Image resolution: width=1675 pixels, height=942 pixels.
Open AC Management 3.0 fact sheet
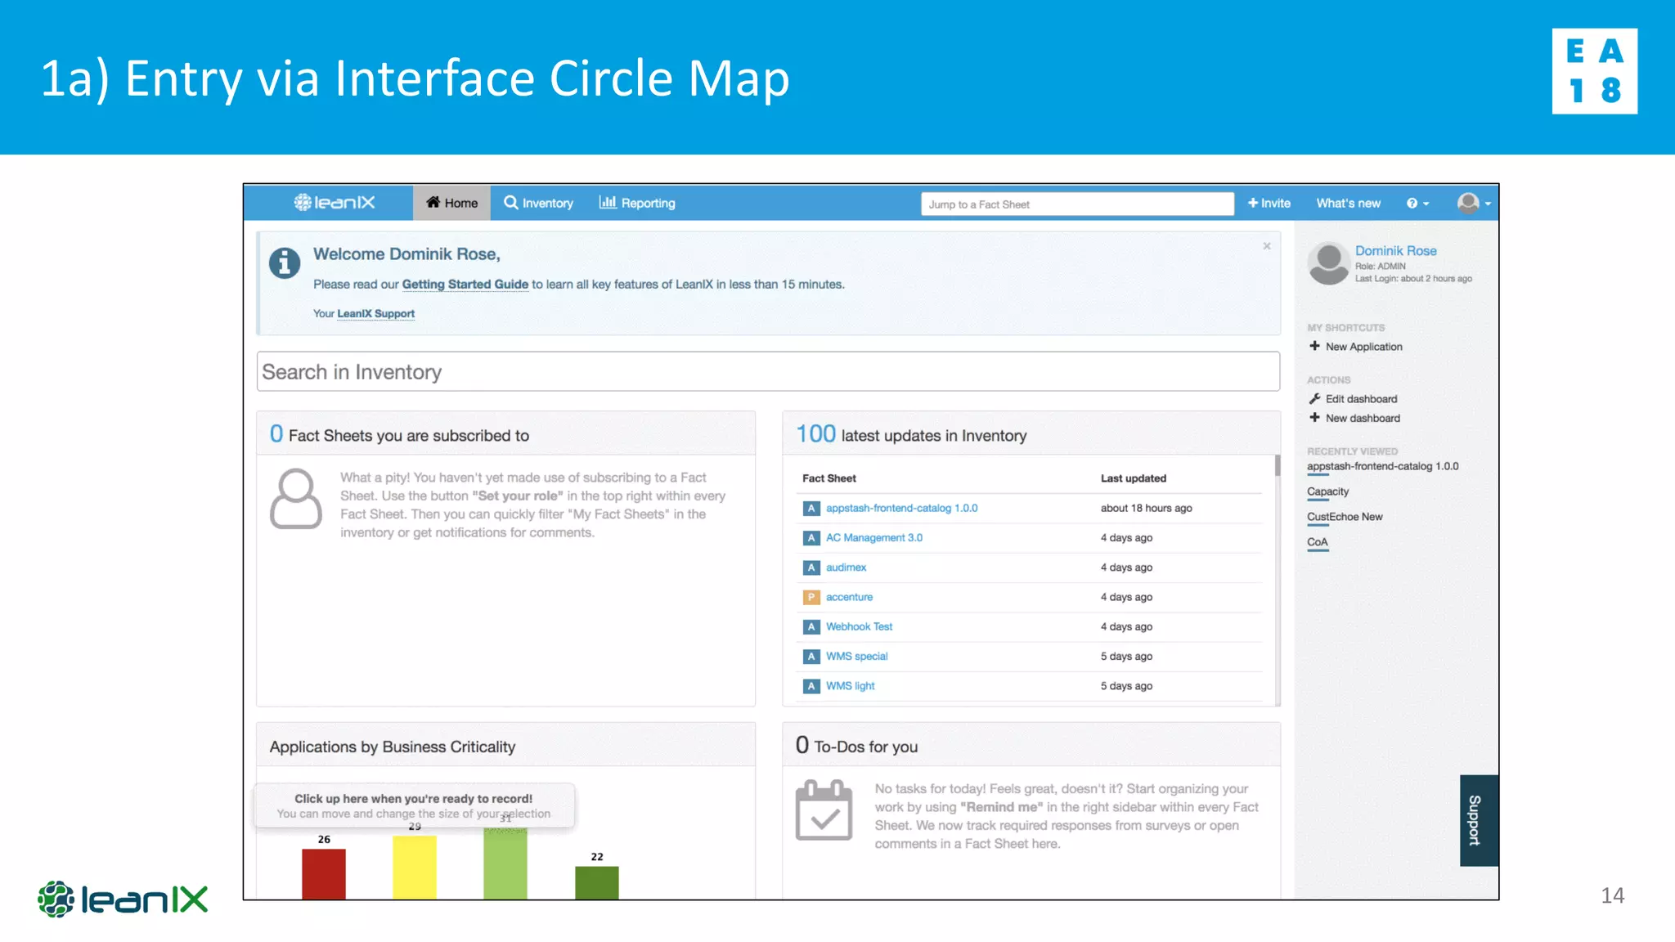coord(873,537)
